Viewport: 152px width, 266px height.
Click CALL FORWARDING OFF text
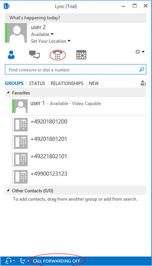(57, 261)
